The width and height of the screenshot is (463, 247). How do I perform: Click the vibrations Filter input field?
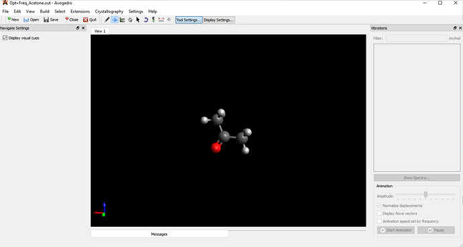(416, 38)
